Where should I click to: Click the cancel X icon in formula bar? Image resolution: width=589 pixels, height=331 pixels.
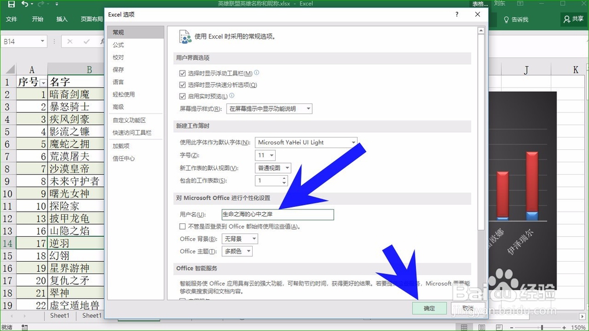(x=70, y=42)
